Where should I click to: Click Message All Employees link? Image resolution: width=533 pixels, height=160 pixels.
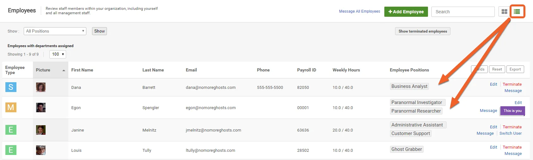[360, 11]
